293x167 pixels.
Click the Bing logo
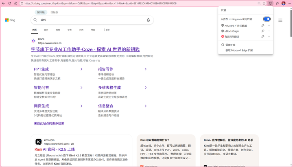point(10,20)
